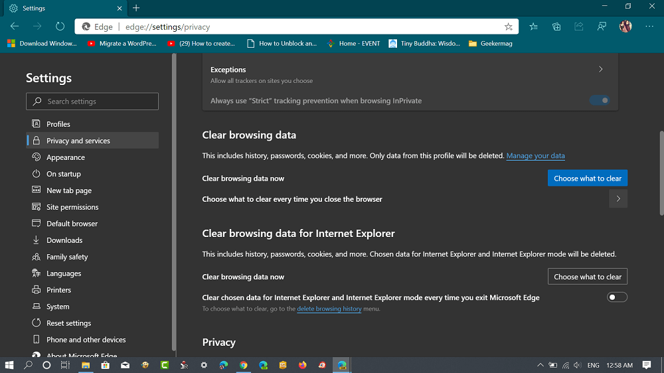Open the Action Center notifications icon
Viewport: 664px width, 373px height.
point(647,365)
